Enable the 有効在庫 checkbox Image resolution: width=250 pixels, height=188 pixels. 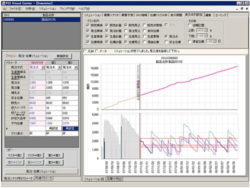coord(144,31)
